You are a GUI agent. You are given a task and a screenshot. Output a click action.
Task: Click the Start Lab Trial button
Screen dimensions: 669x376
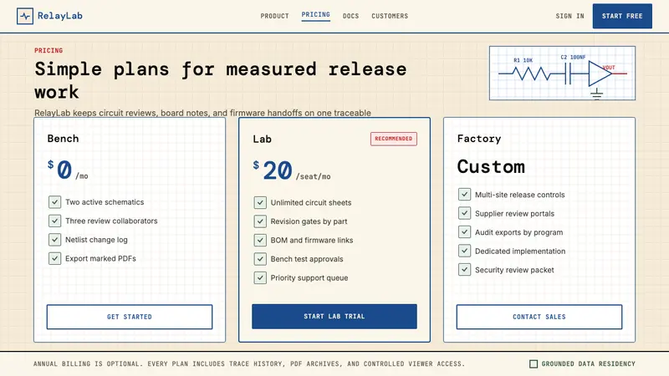pos(334,317)
